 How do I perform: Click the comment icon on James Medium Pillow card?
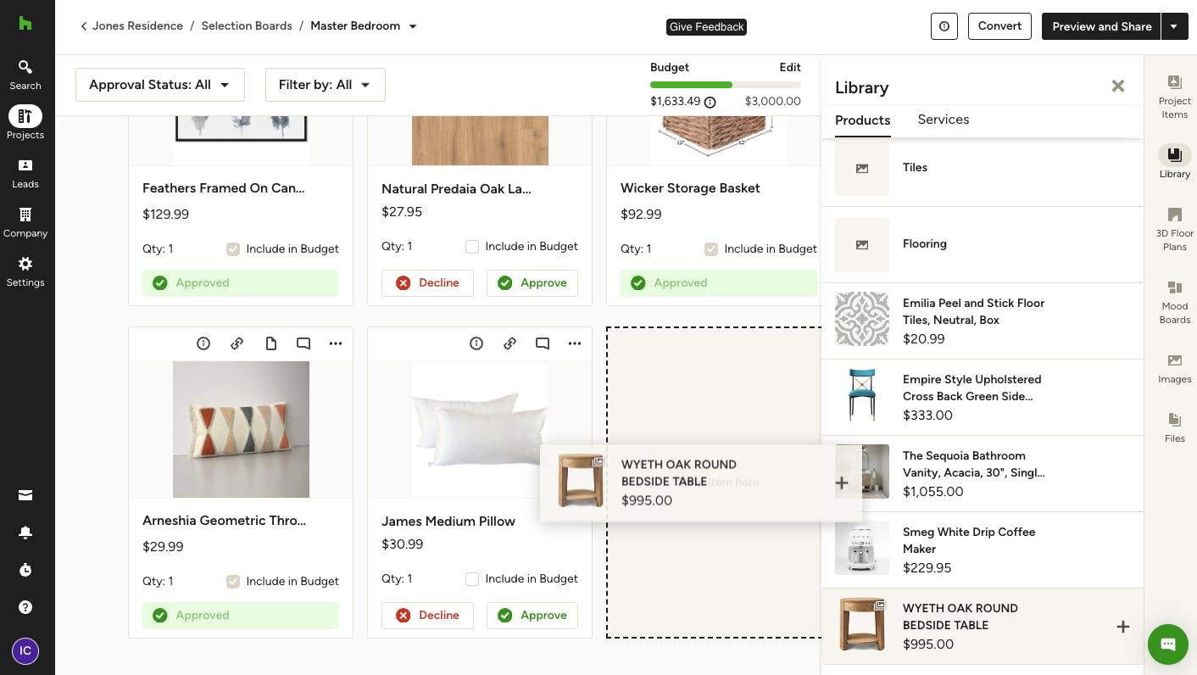click(543, 343)
